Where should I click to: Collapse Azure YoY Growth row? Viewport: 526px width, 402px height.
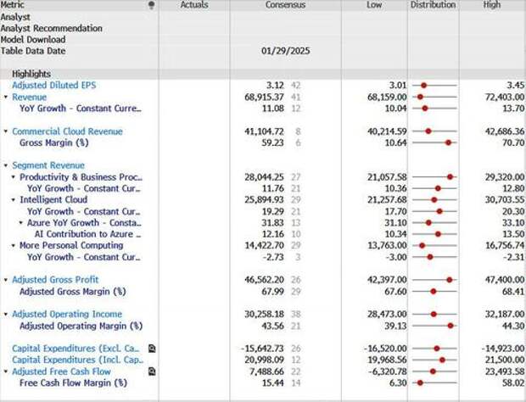tap(20, 223)
